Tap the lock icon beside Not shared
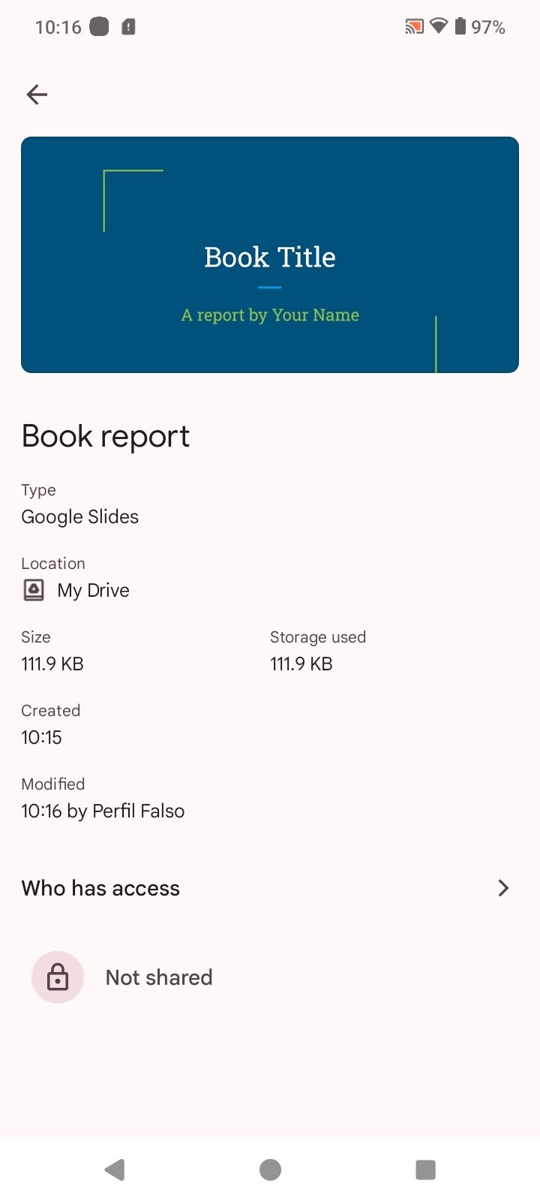540x1201 pixels. click(x=58, y=977)
